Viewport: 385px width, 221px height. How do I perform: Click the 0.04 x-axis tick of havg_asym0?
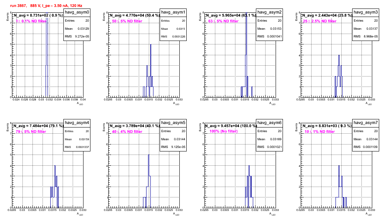[83, 99]
